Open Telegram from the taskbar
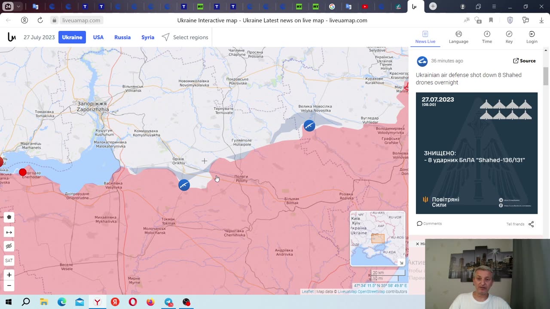The width and height of the screenshot is (550, 309). 168,302
